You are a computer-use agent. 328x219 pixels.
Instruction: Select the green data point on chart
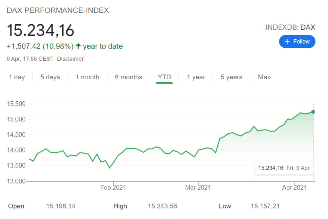pyautogui.click(x=313, y=112)
